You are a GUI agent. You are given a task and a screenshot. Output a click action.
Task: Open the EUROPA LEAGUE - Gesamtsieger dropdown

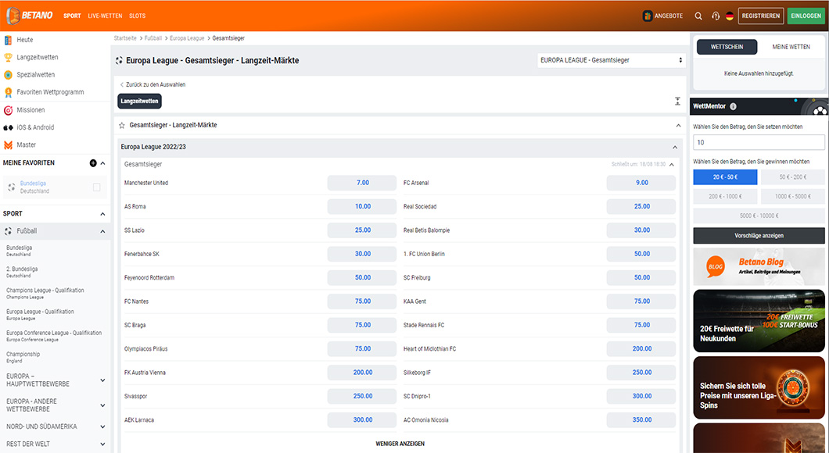tap(611, 60)
